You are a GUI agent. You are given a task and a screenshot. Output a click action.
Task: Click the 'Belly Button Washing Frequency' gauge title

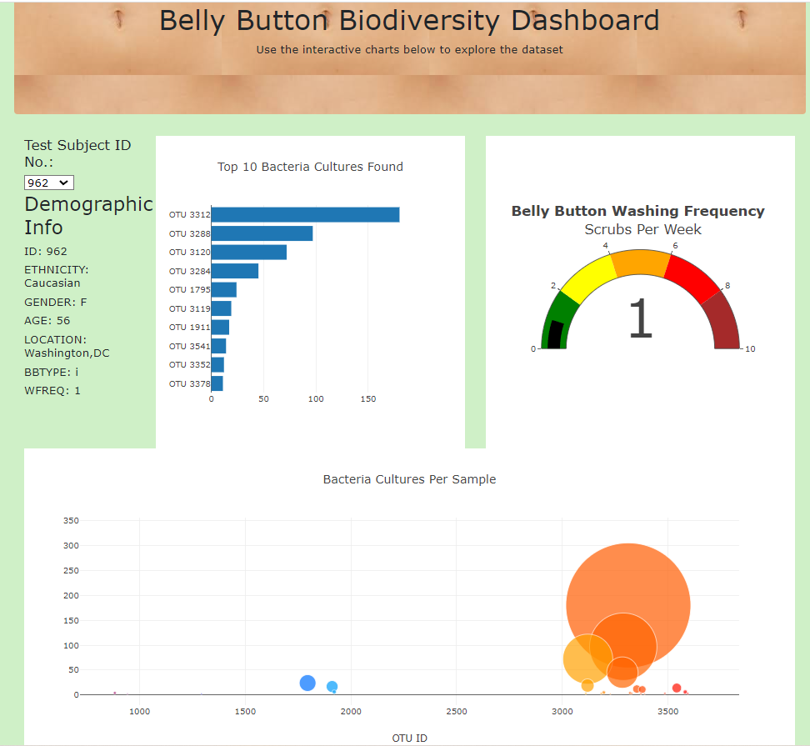638,212
